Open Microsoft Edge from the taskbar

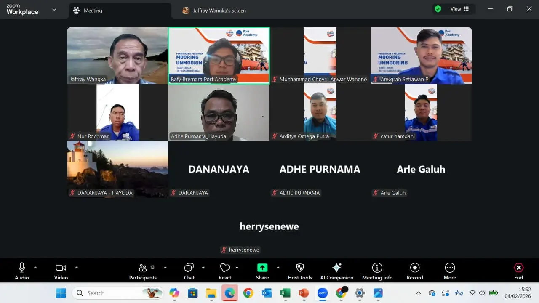tap(230, 293)
